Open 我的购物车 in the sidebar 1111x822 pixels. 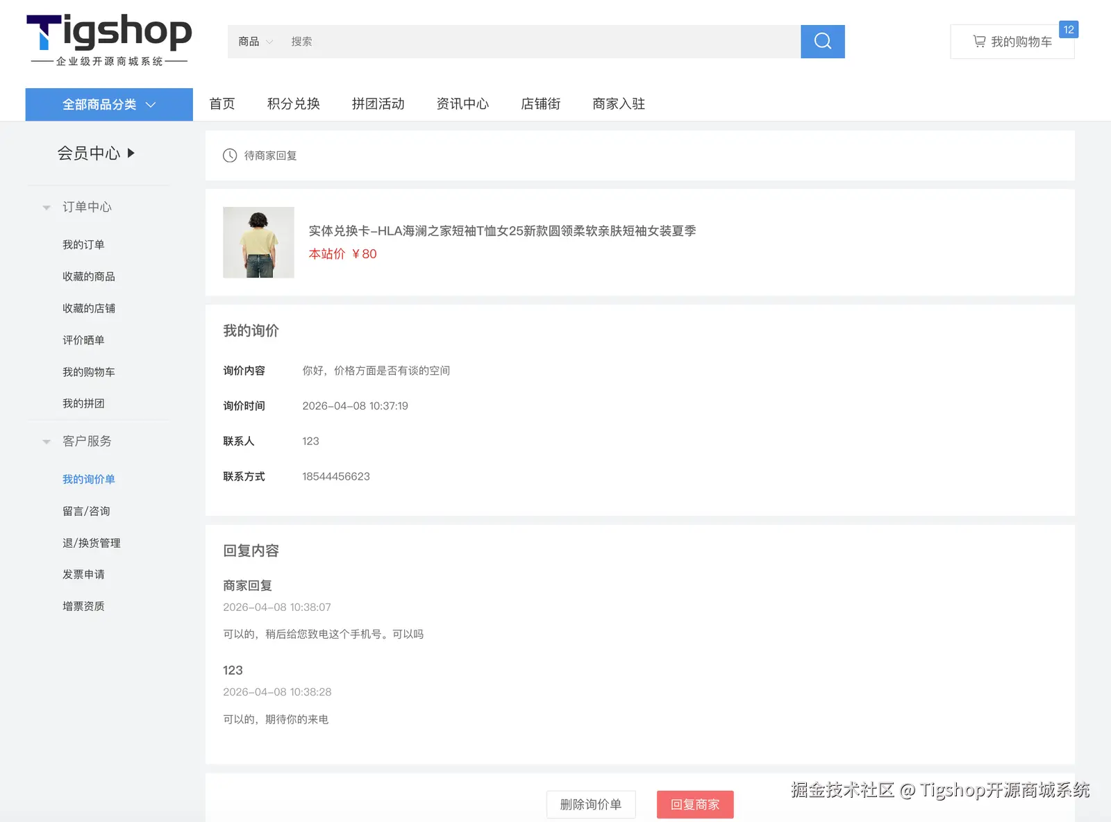tap(89, 372)
